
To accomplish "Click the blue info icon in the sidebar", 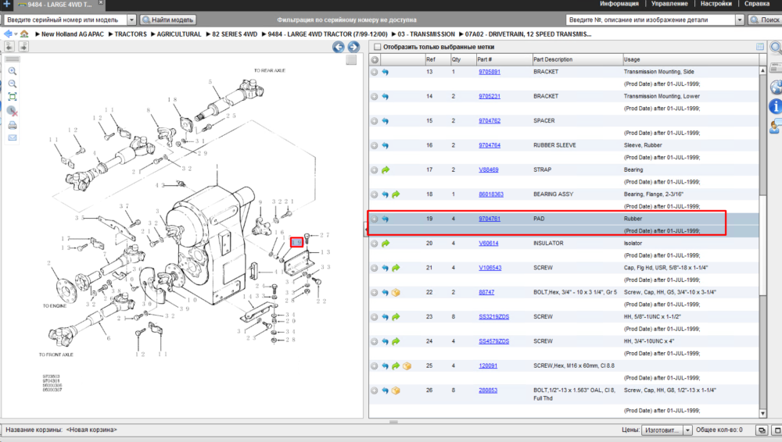I will (776, 106).
